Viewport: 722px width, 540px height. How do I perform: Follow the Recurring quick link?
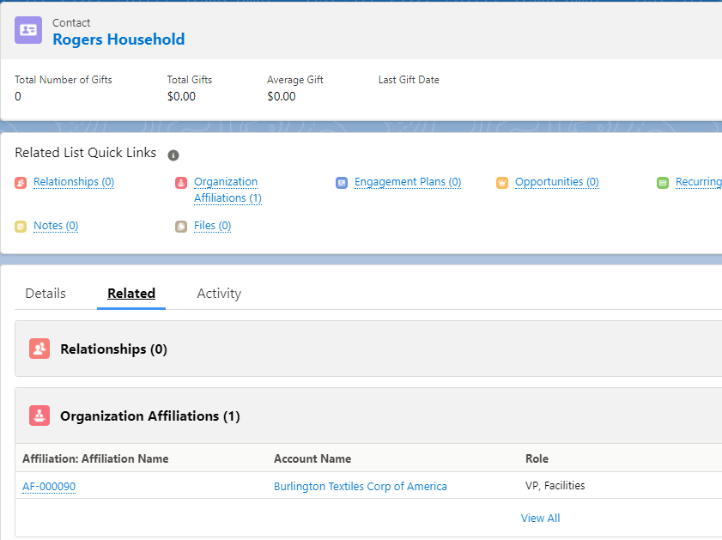[699, 182]
